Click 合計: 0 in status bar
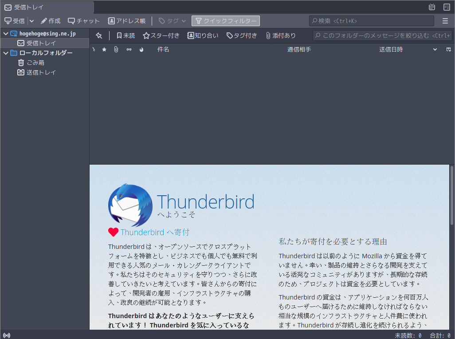 click(440, 335)
